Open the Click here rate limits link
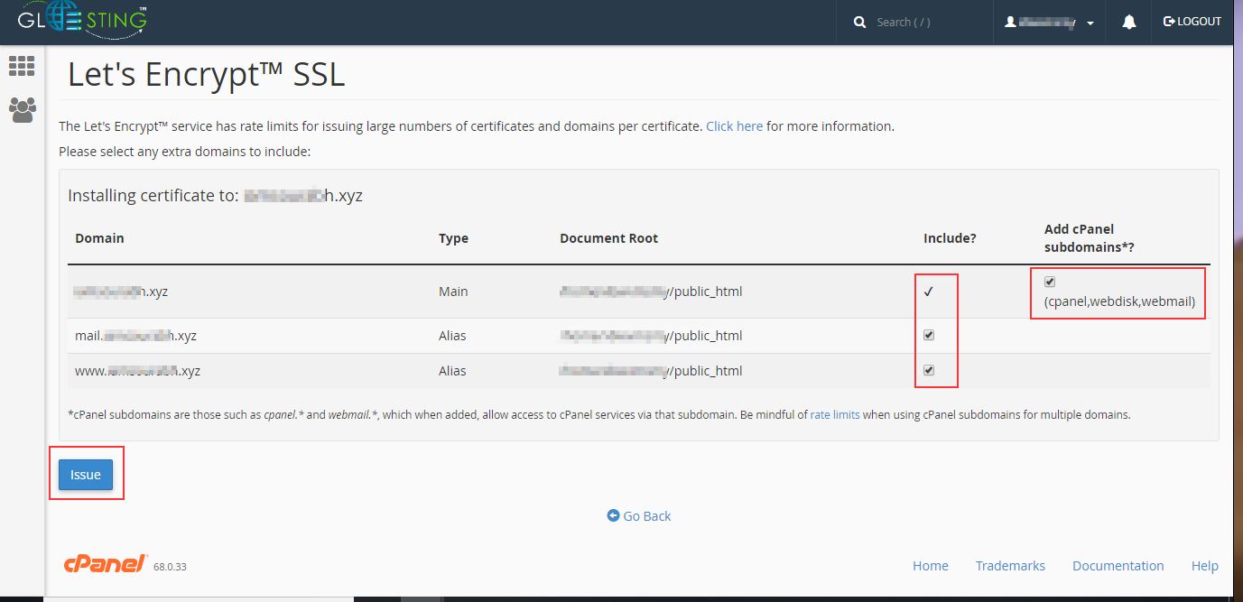This screenshot has height=602, width=1243. coord(734,126)
